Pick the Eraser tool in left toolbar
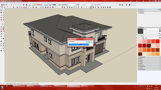Screen dimensions: 161x90 coord(3,12)
